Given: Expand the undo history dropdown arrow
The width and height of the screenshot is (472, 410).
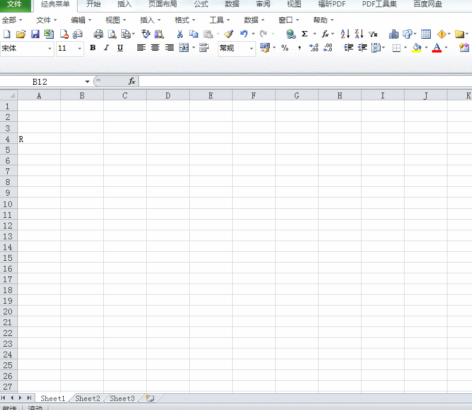Looking at the screenshot, I should [253, 33].
